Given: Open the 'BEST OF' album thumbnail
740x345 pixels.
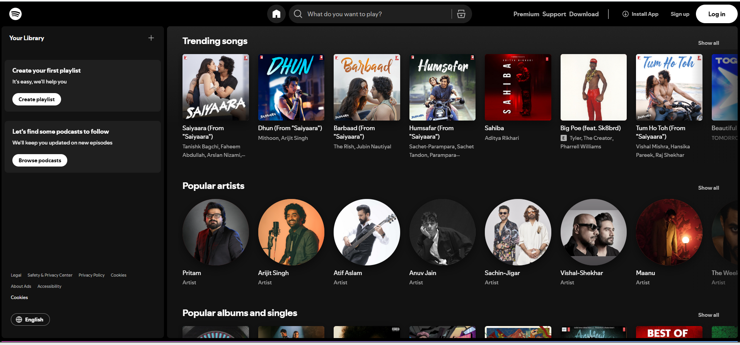Looking at the screenshot, I should (x=669, y=332).
